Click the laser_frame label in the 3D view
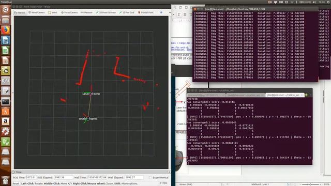 [x=91, y=94]
